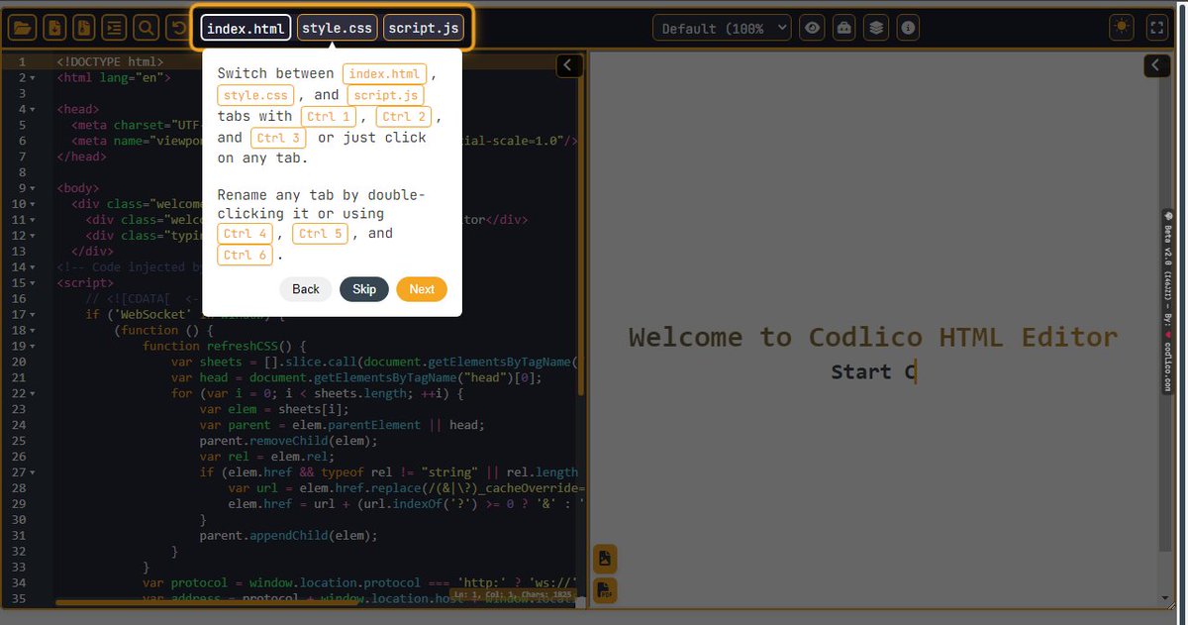Viewport: 1188px width, 625px height.
Task: Collapse the preview panel arrow
Action: tap(1157, 65)
